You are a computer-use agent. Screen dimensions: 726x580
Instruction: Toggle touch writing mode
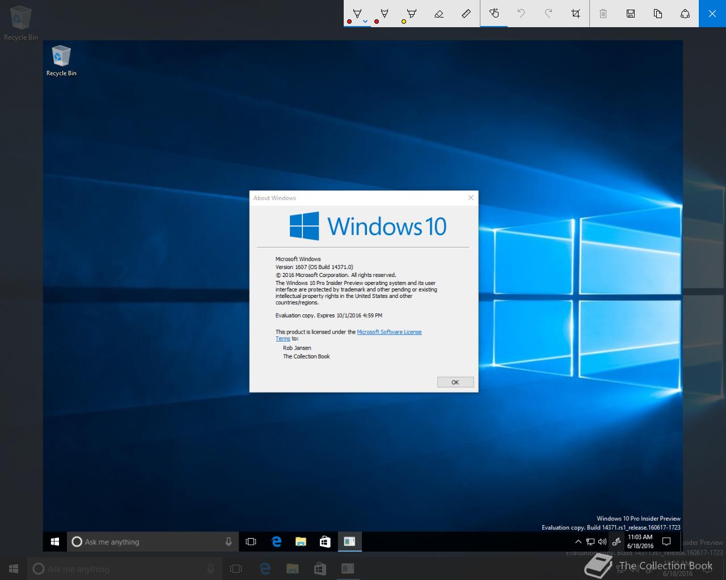pos(494,13)
